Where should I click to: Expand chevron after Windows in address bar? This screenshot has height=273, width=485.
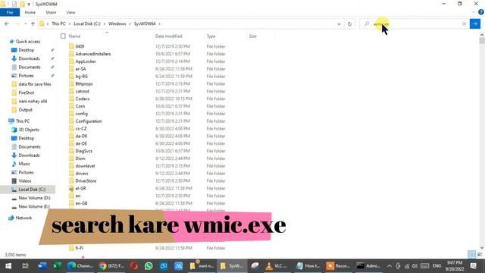[x=130, y=24]
